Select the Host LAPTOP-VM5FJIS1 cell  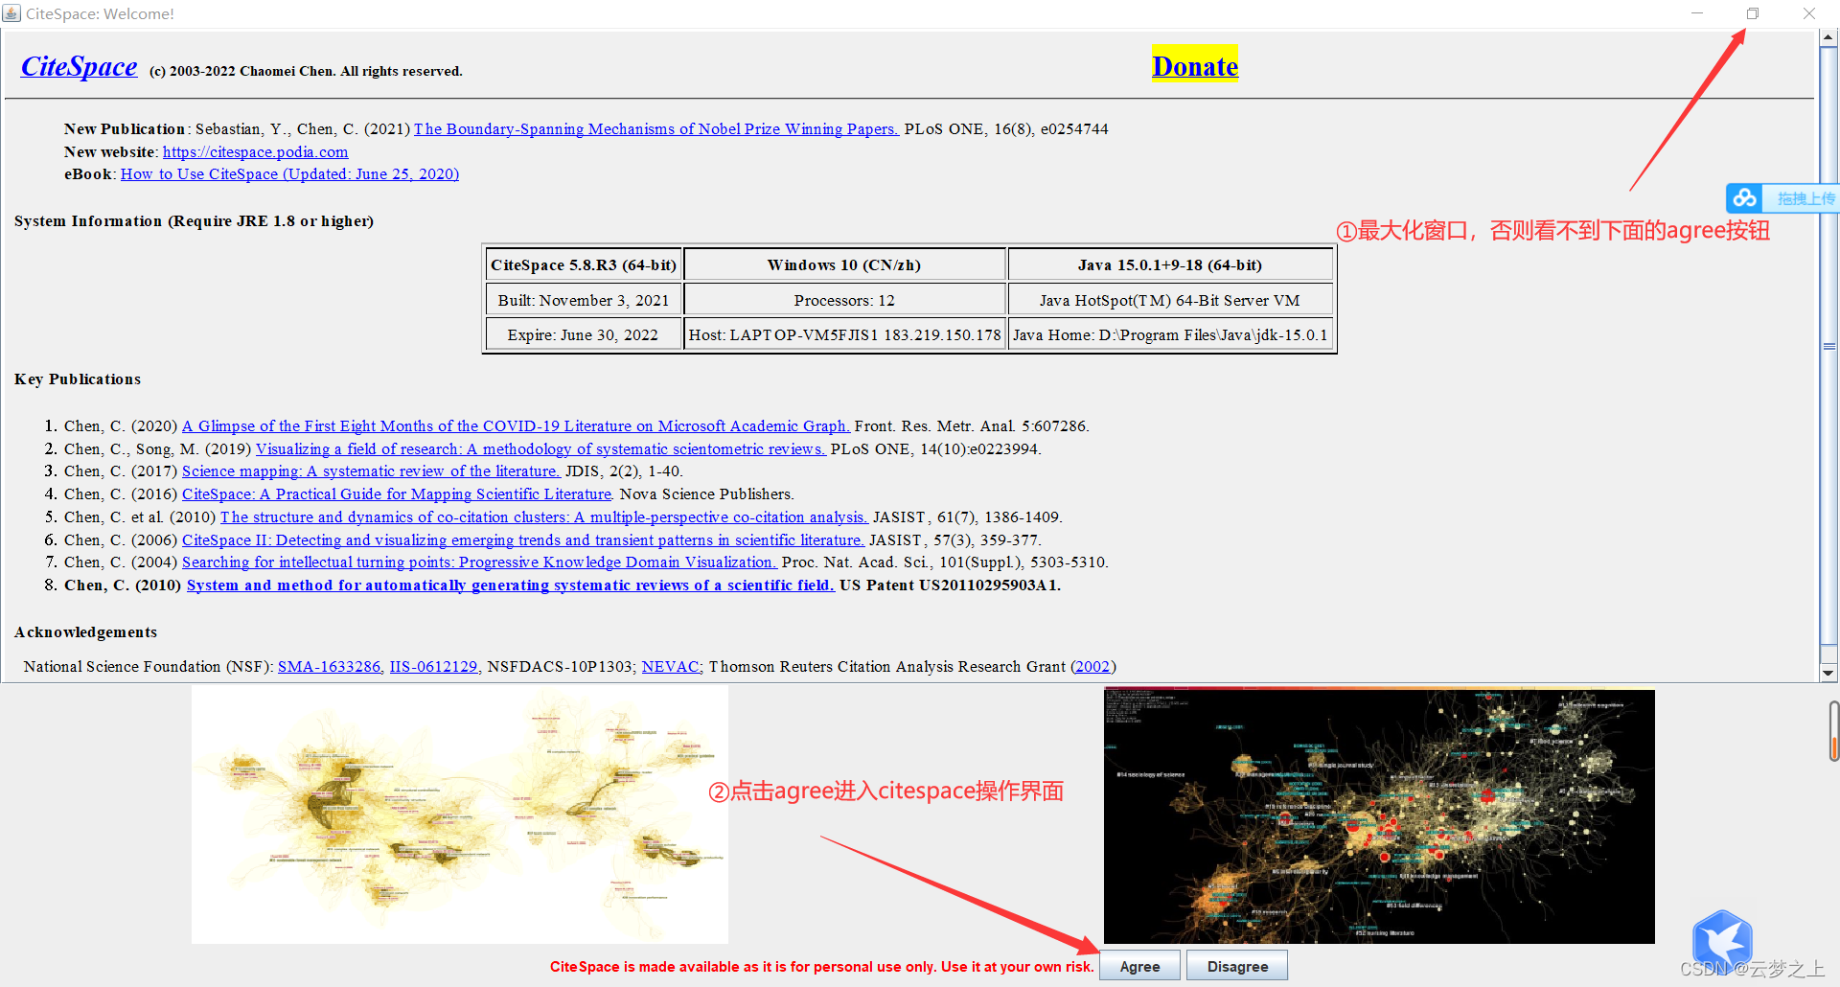coord(844,334)
